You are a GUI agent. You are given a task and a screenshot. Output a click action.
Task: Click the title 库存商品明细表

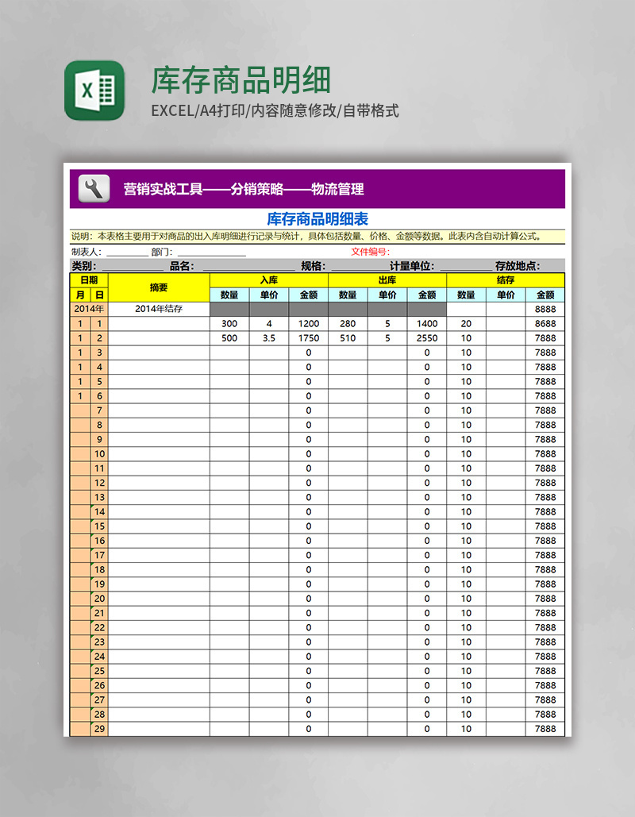pyautogui.click(x=317, y=217)
